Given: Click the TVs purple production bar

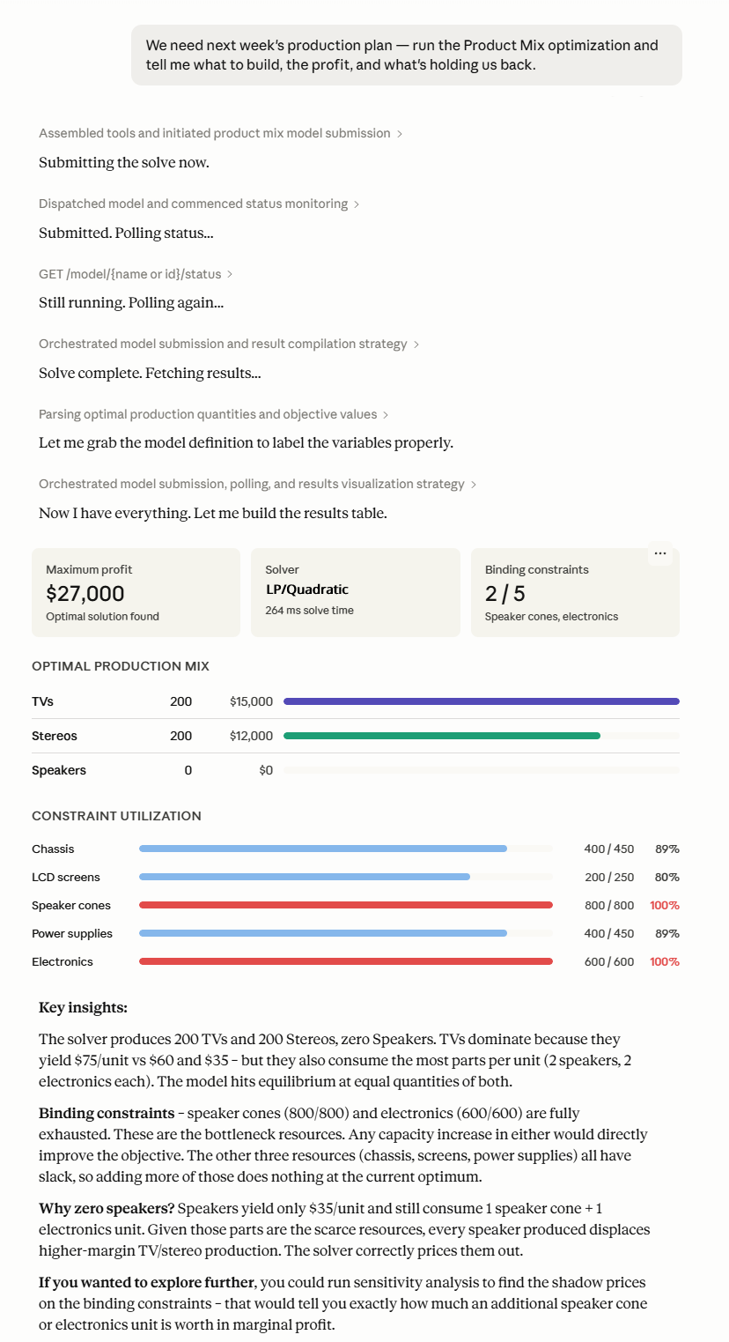Looking at the screenshot, I should pyautogui.click(x=482, y=701).
